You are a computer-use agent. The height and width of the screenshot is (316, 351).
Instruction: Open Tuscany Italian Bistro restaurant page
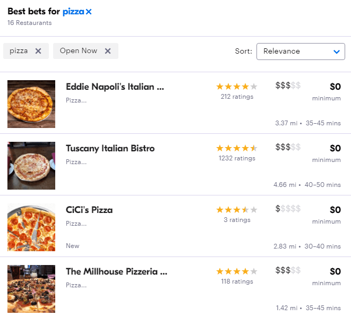[110, 149]
